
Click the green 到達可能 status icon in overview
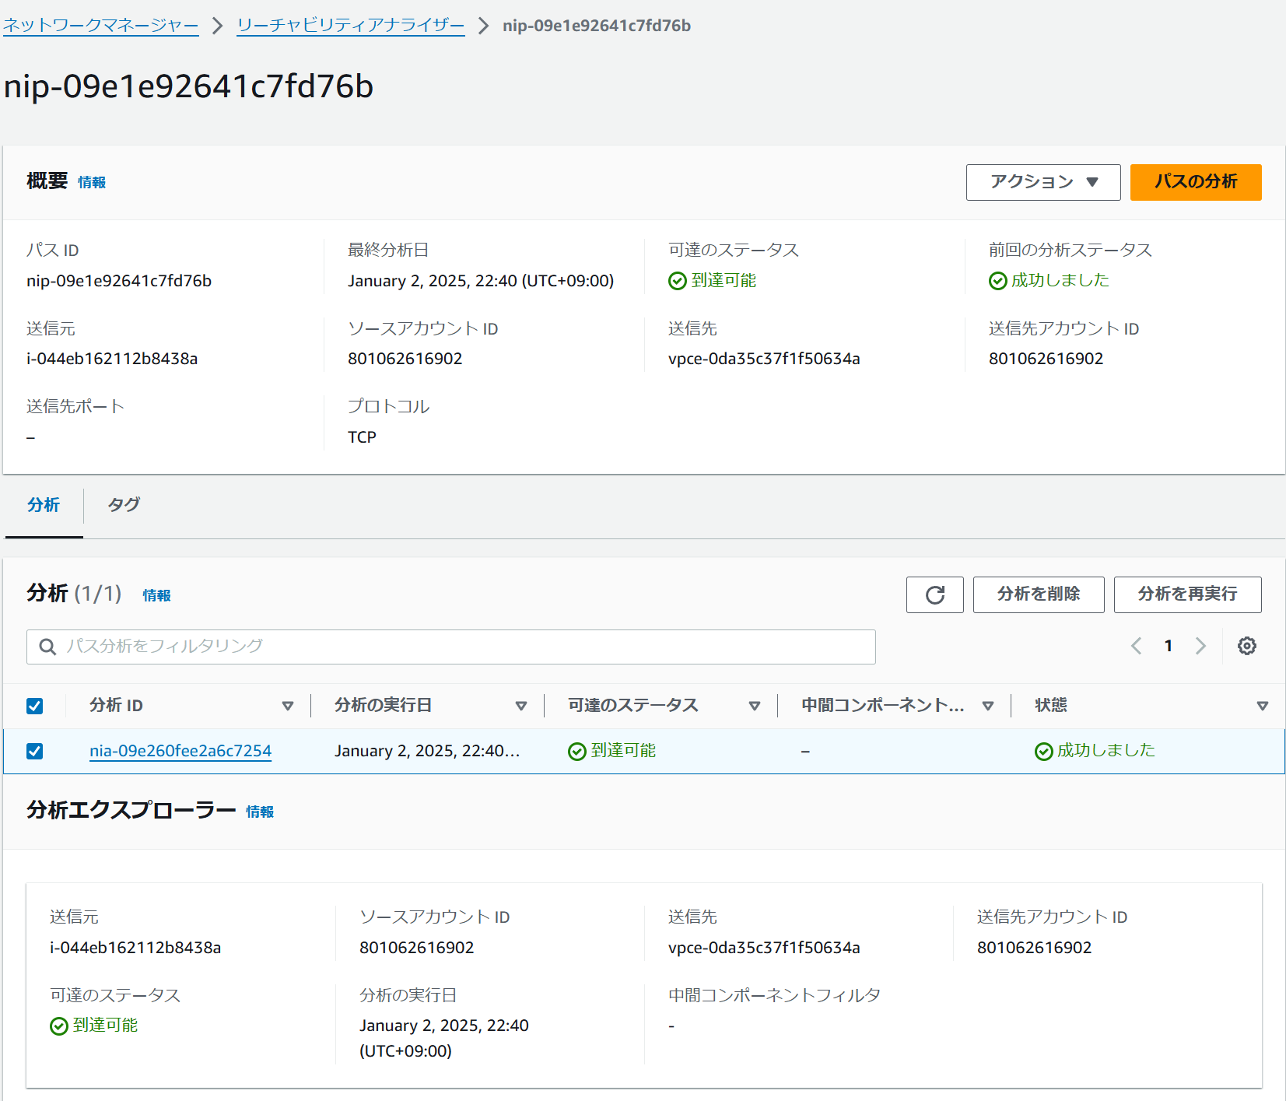point(676,281)
